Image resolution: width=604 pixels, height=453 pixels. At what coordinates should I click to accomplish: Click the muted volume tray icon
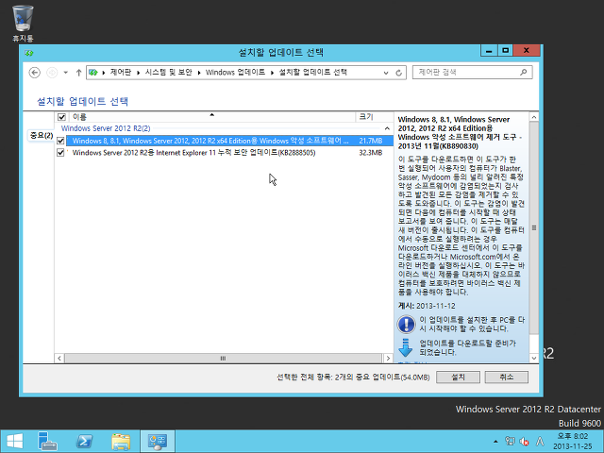coord(525,441)
